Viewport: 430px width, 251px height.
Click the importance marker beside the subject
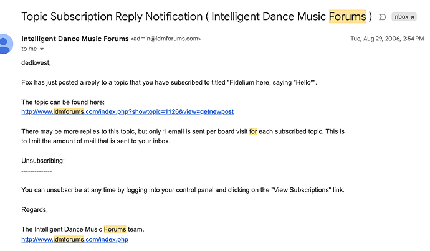(382, 17)
